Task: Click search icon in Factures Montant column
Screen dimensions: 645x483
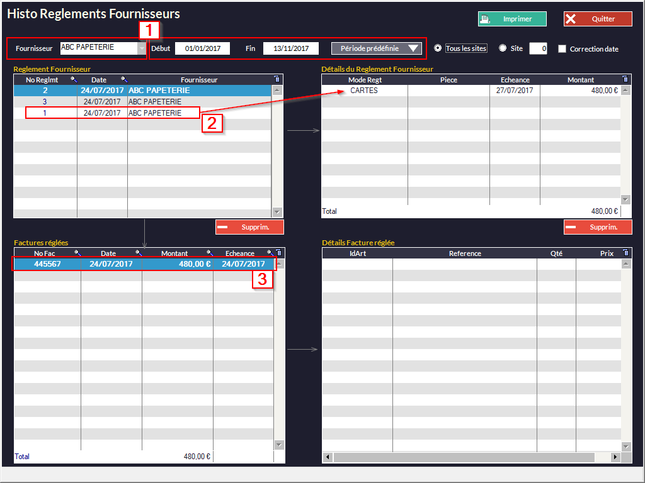Action: (209, 253)
